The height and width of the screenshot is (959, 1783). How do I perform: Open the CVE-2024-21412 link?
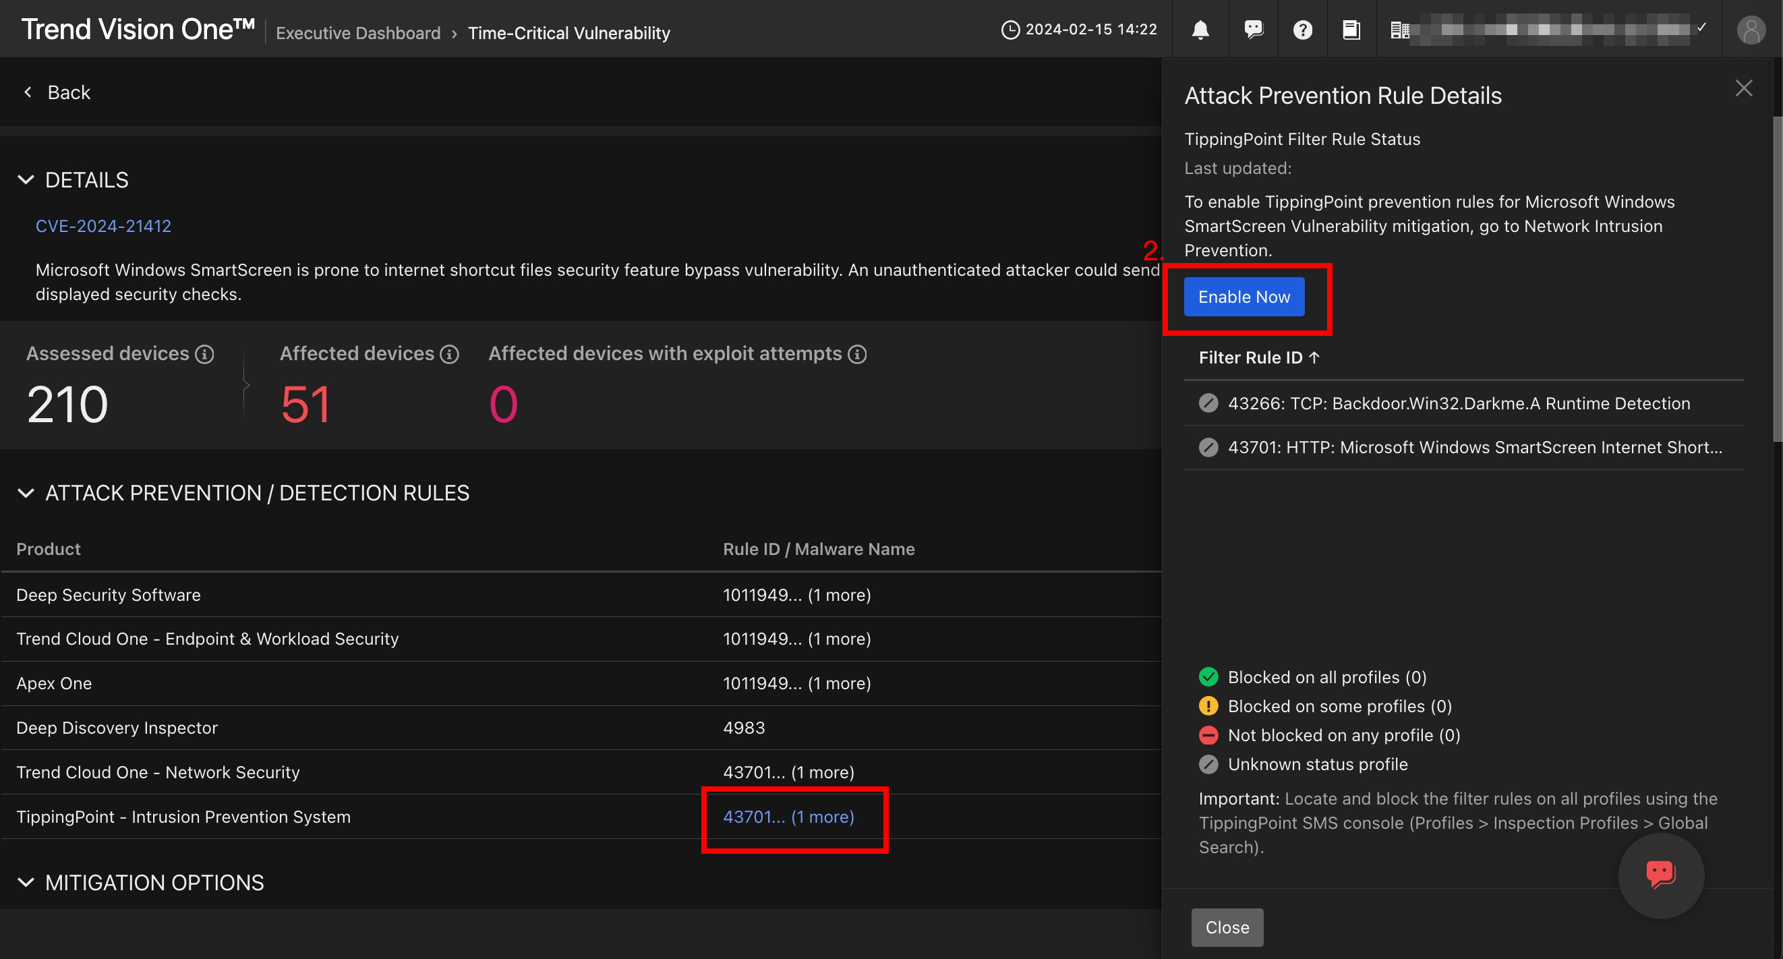[103, 227]
